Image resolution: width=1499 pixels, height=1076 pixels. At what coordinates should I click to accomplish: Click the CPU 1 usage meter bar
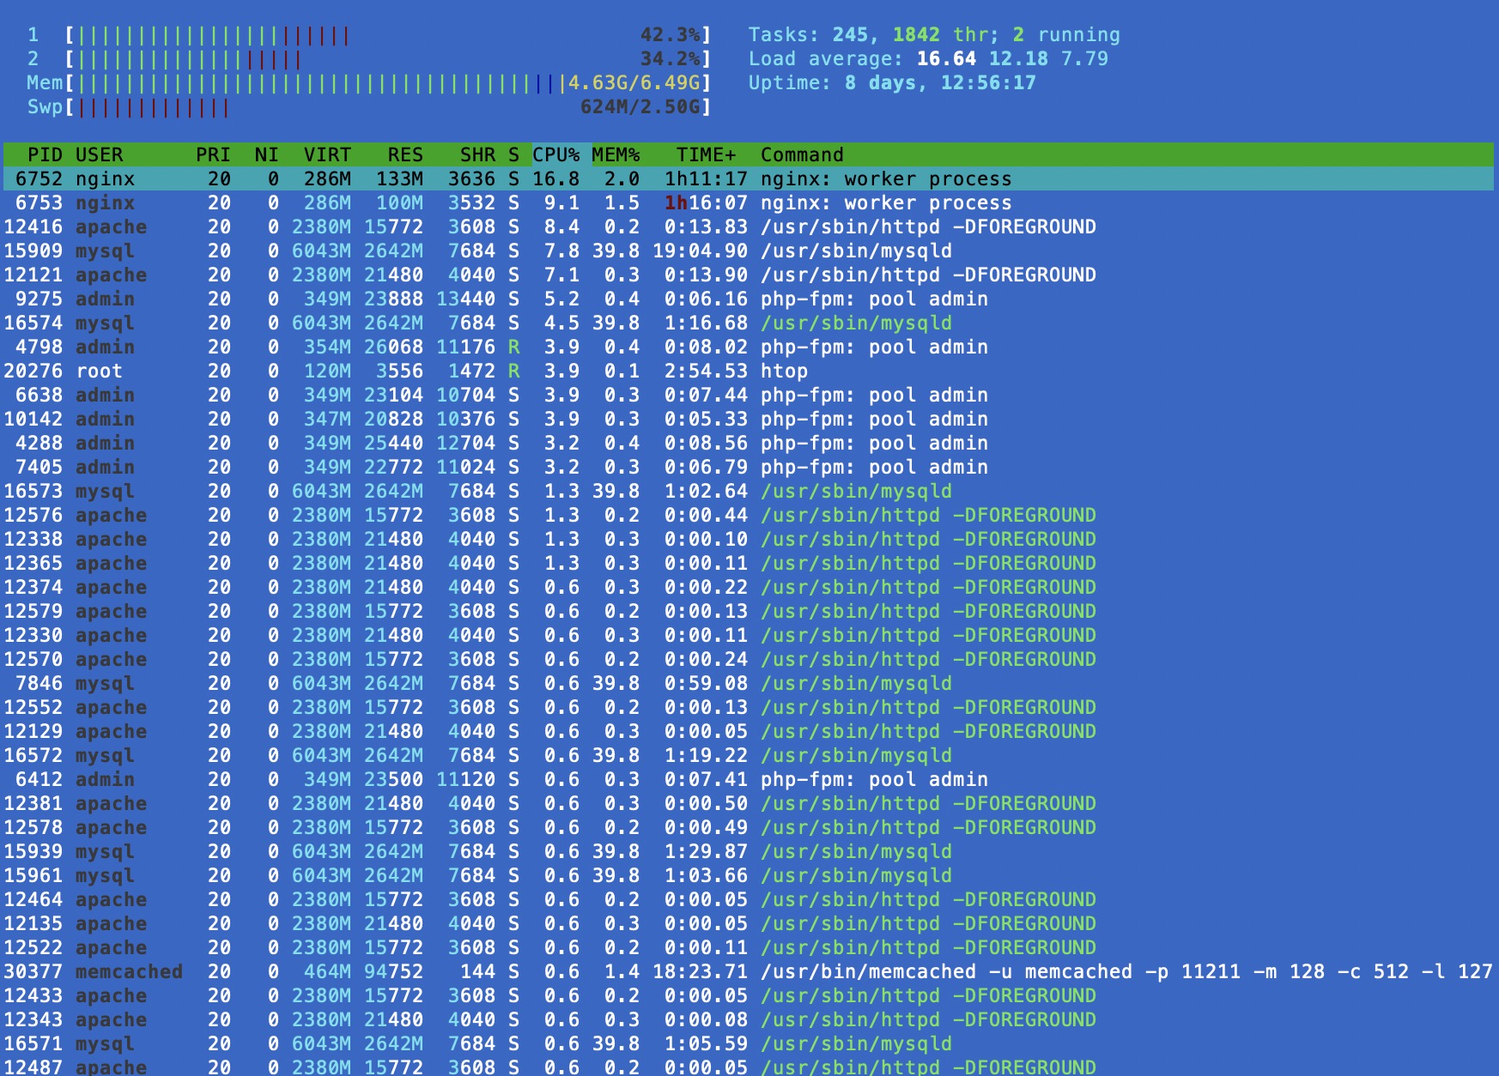tap(388, 35)
